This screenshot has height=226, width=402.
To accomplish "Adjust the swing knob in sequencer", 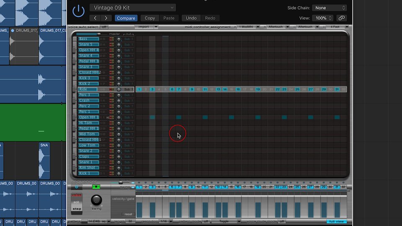I will click(x=96, y=200).
